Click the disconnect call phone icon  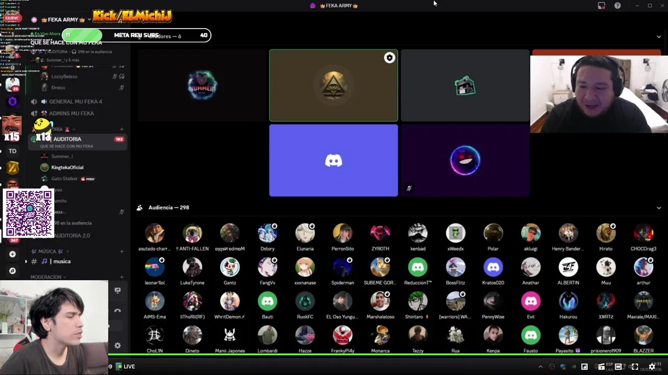(x=117, y=311)
